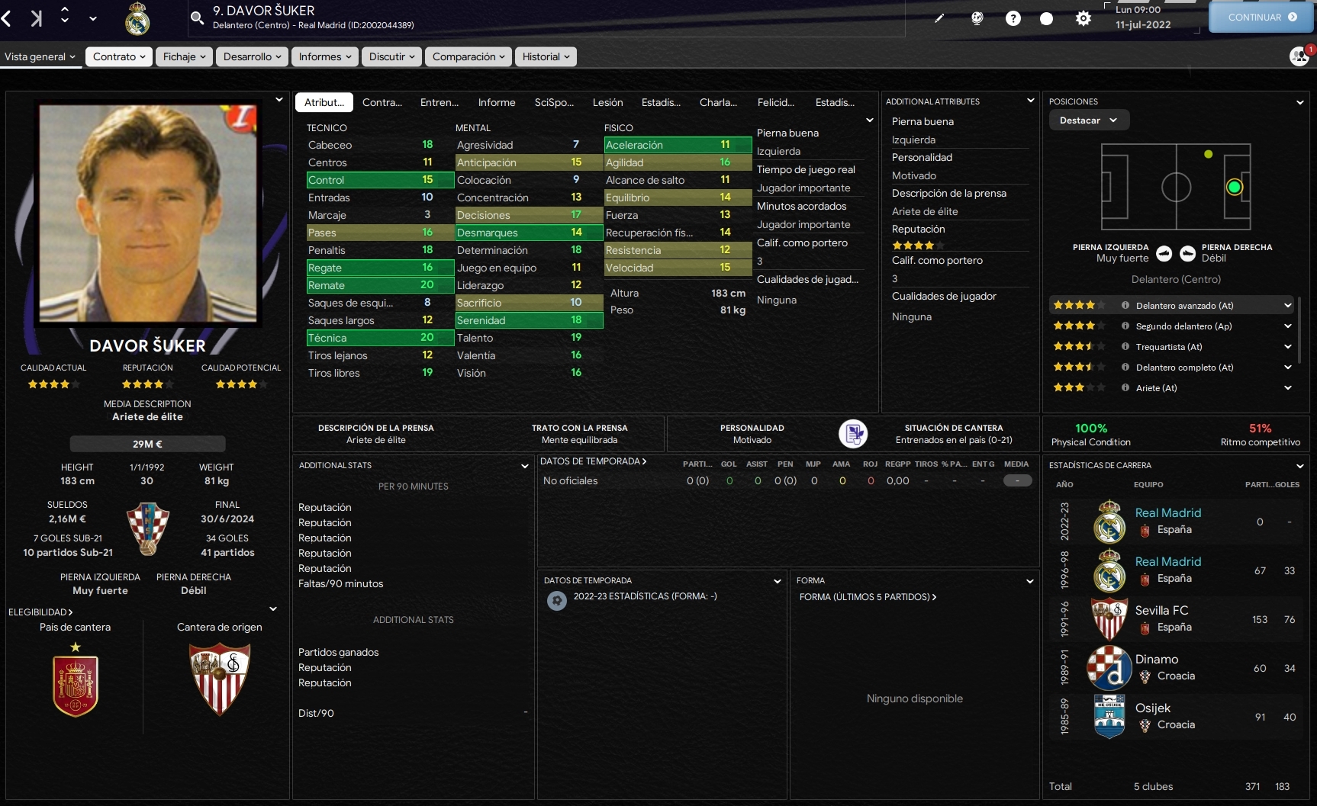Open the notifications avatar icon
This screenshot has height=806, width=1317.
[x=1299, y=56]
